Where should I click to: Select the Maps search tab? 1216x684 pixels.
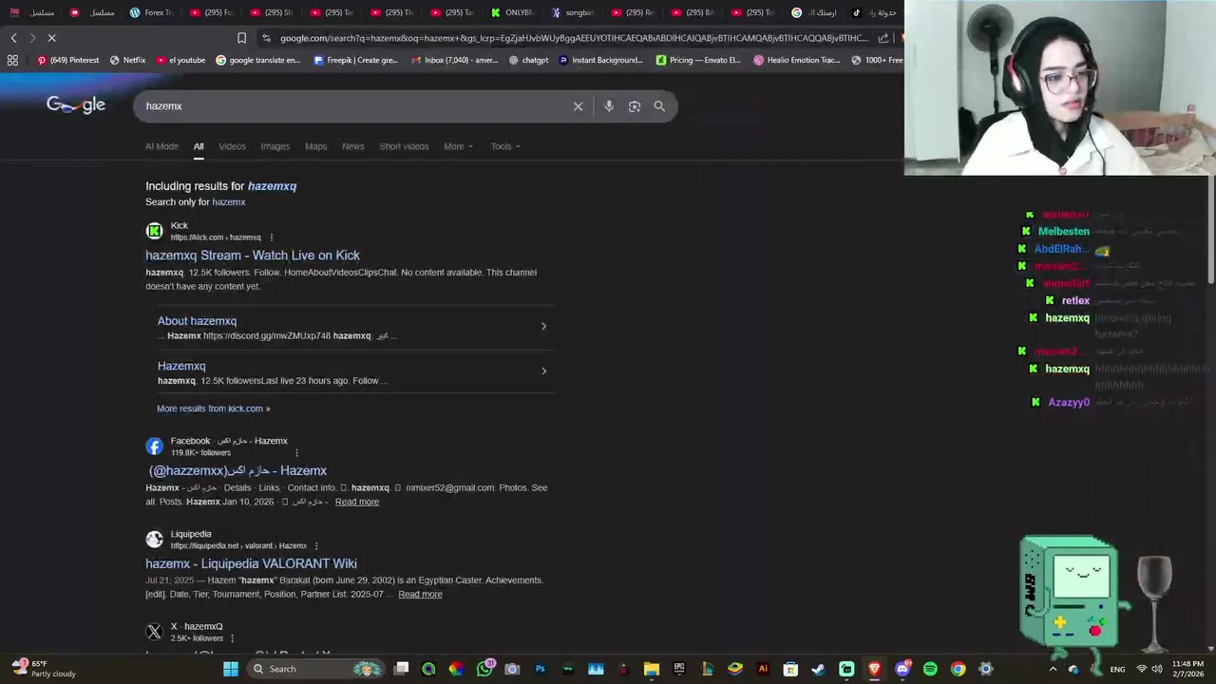pyautogui.click(x=316, y=146)
